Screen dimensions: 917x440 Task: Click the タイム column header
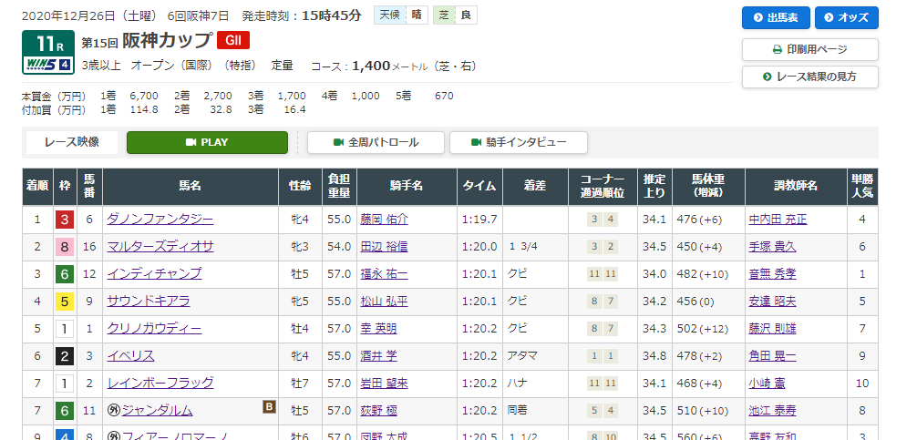click(x=479, y=187)
